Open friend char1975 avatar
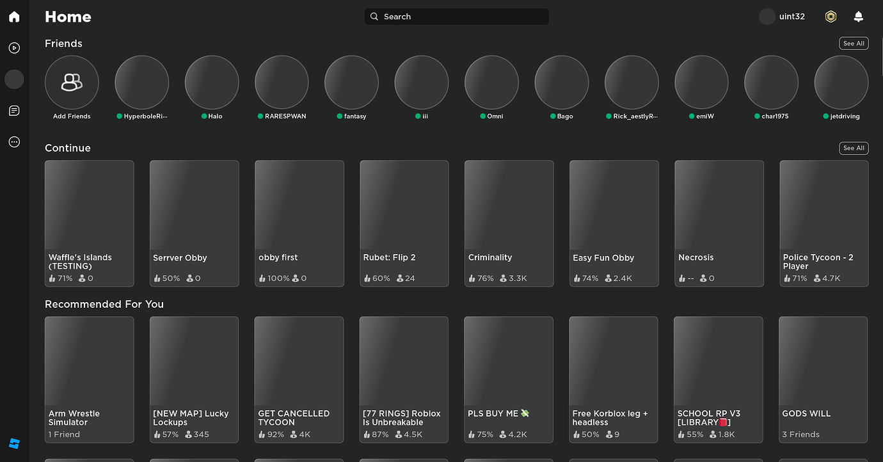 [x=771, y=83]
